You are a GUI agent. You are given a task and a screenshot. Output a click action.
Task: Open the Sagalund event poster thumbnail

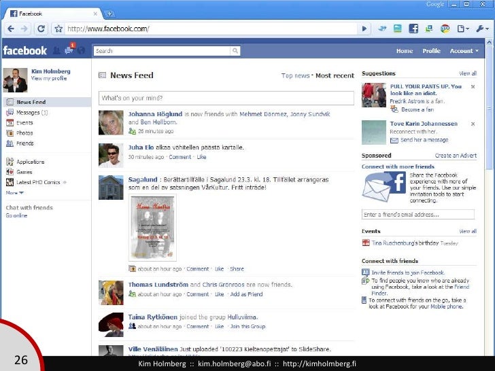pyautogui.click(x=152, y=228)
